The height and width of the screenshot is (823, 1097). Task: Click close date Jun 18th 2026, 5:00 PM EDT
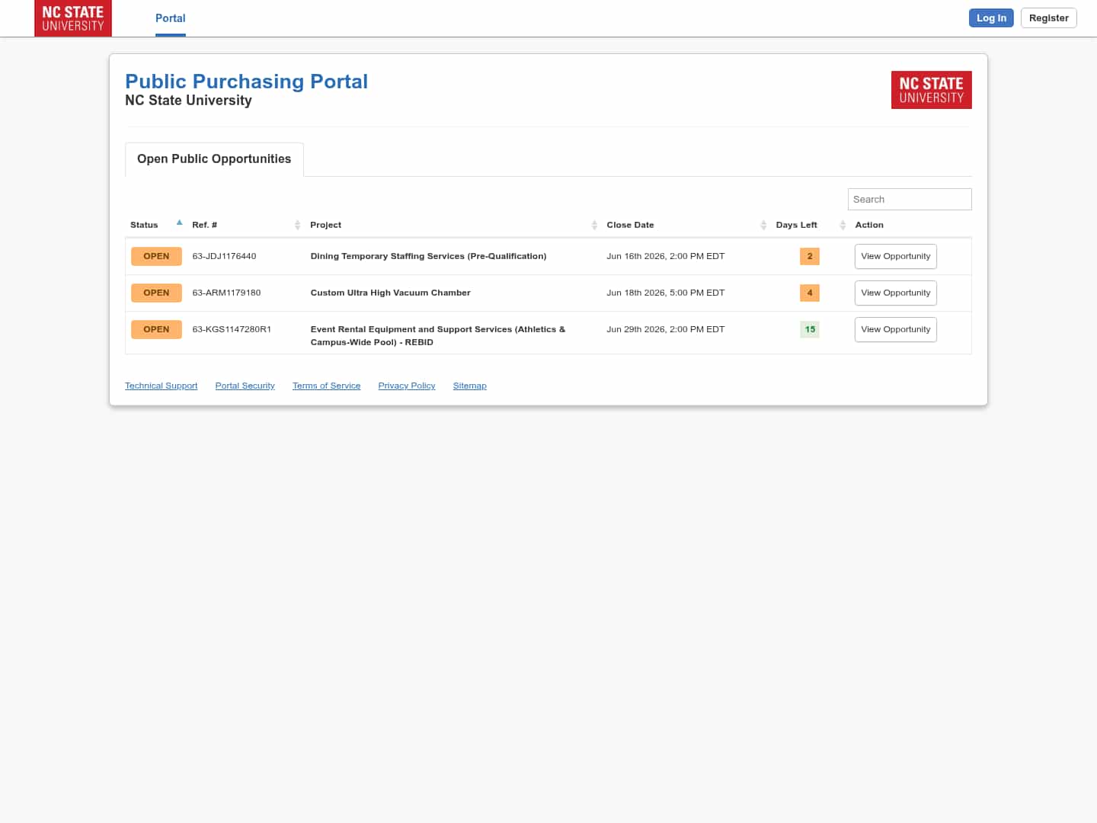pyautogui.click(x=666, y=293)
